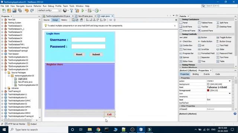Open the icon property dropdown arrow
The height and width of the screenshot is (133, 238).
(230, 93)
